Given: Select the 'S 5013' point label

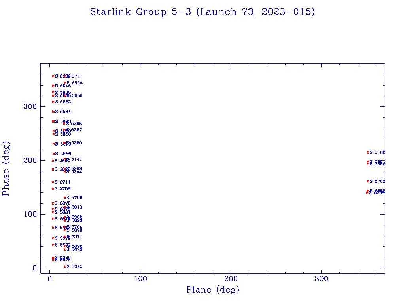Looking at the screenshot, I should [x=74, y=207].
